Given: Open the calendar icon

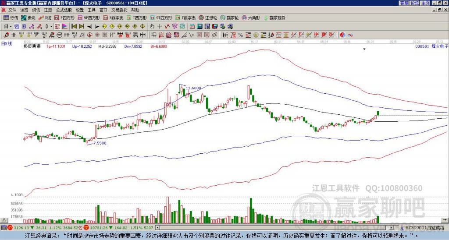Looking at the screenshot, I should pos(192,26).
